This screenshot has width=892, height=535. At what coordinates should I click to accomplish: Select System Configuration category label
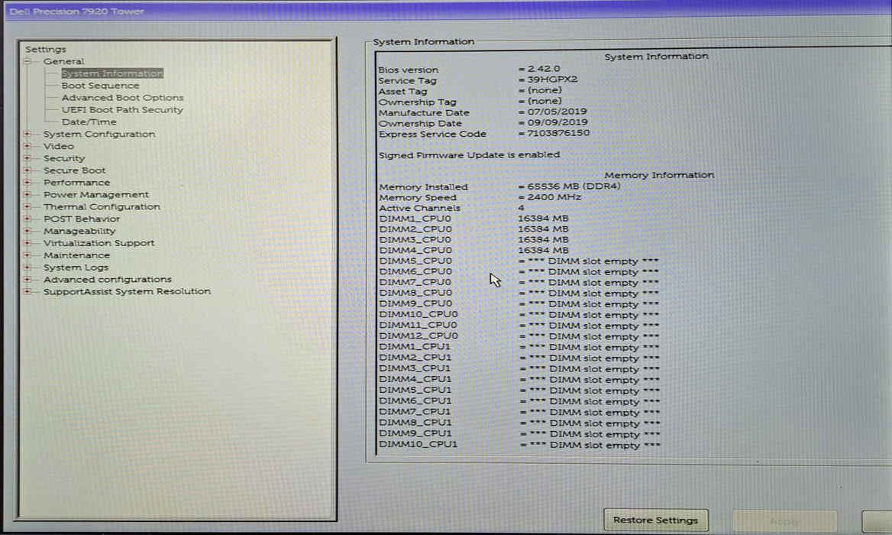[x=99, y=134]
